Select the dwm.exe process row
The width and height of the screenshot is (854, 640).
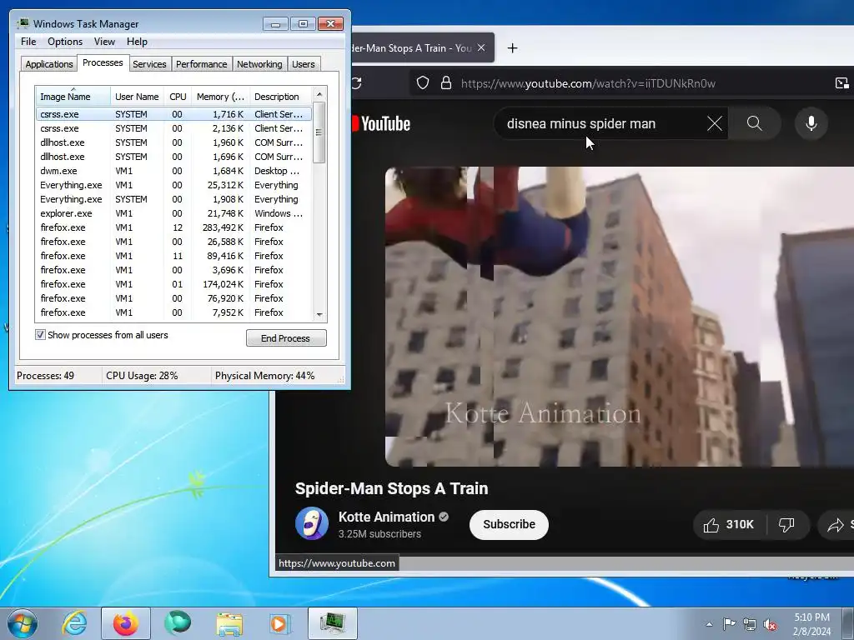point(173,171)
